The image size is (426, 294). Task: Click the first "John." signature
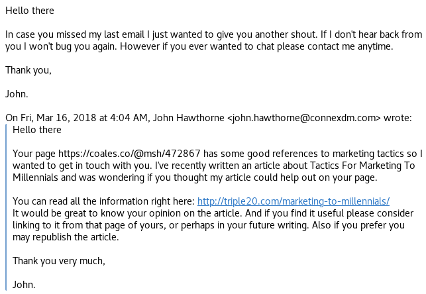[x=18, y=93]
